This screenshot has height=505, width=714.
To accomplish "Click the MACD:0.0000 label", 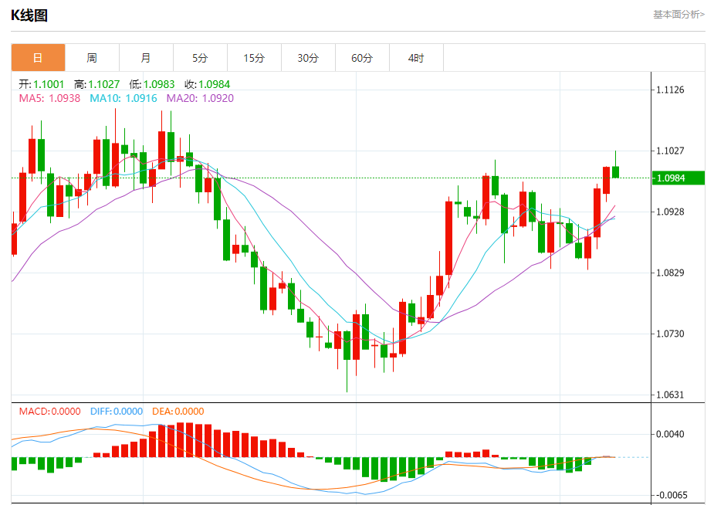I will [49, 412].
